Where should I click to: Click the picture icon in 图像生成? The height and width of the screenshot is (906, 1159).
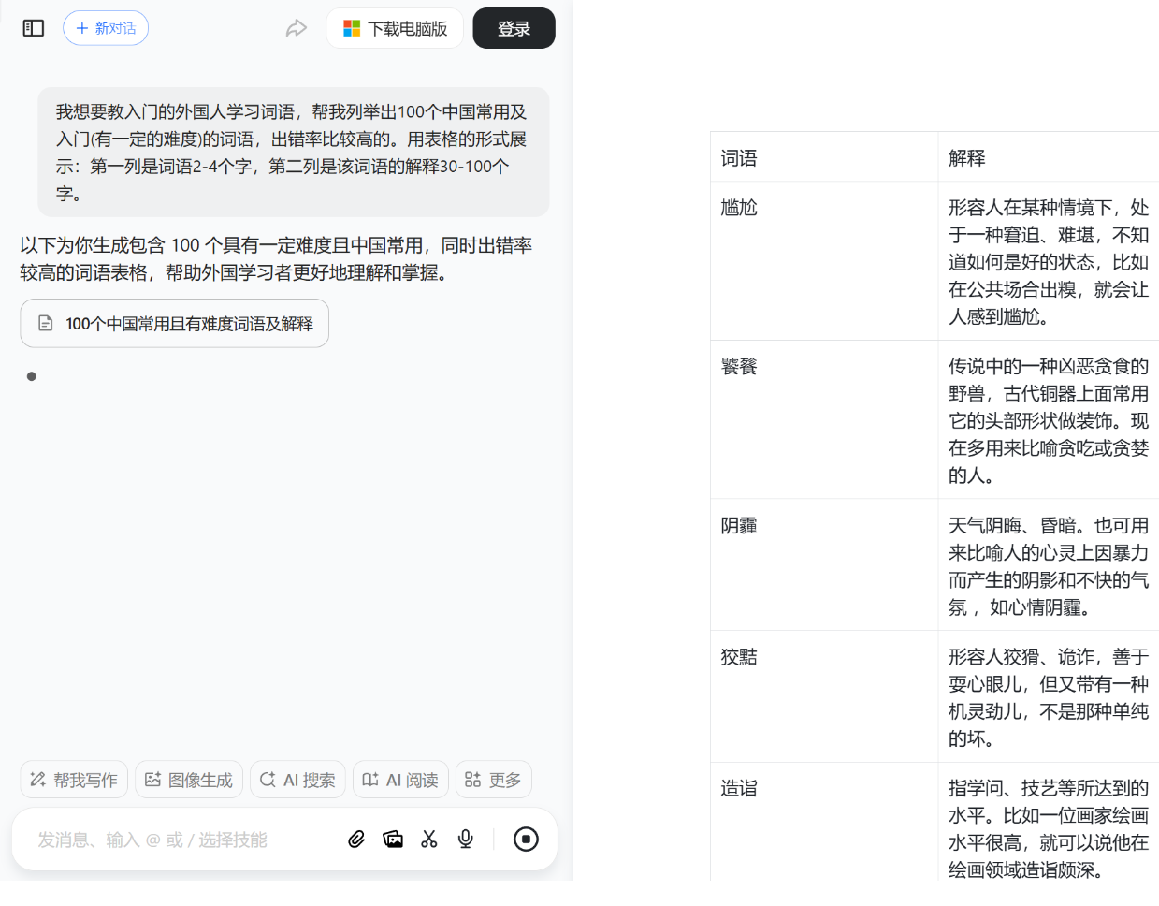click(153, 780)
